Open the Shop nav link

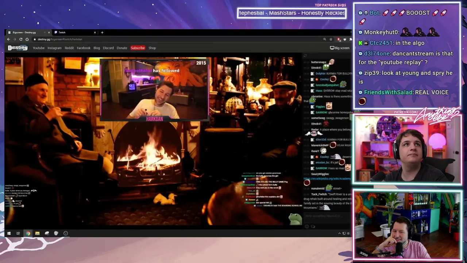152,48
